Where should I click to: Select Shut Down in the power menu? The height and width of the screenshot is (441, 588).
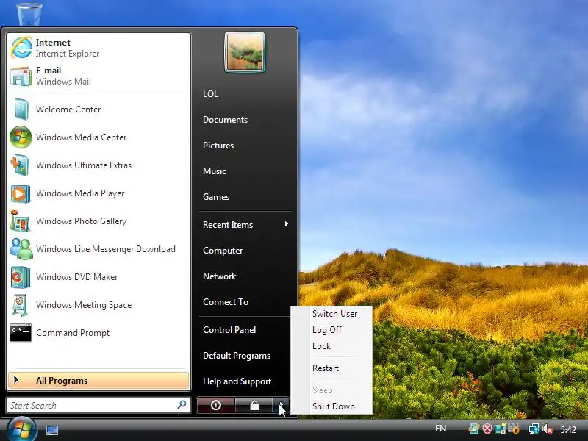[332, 406]
